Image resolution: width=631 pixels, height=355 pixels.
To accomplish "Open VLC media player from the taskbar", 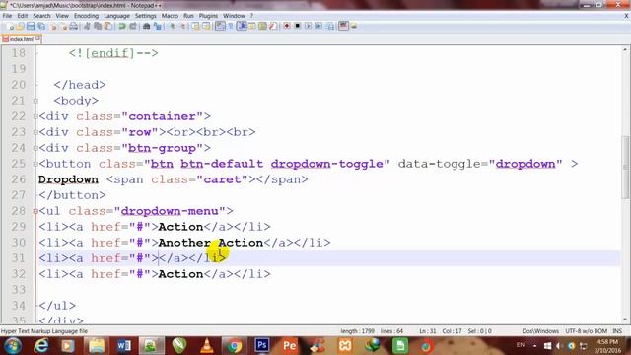I will 207,346.
